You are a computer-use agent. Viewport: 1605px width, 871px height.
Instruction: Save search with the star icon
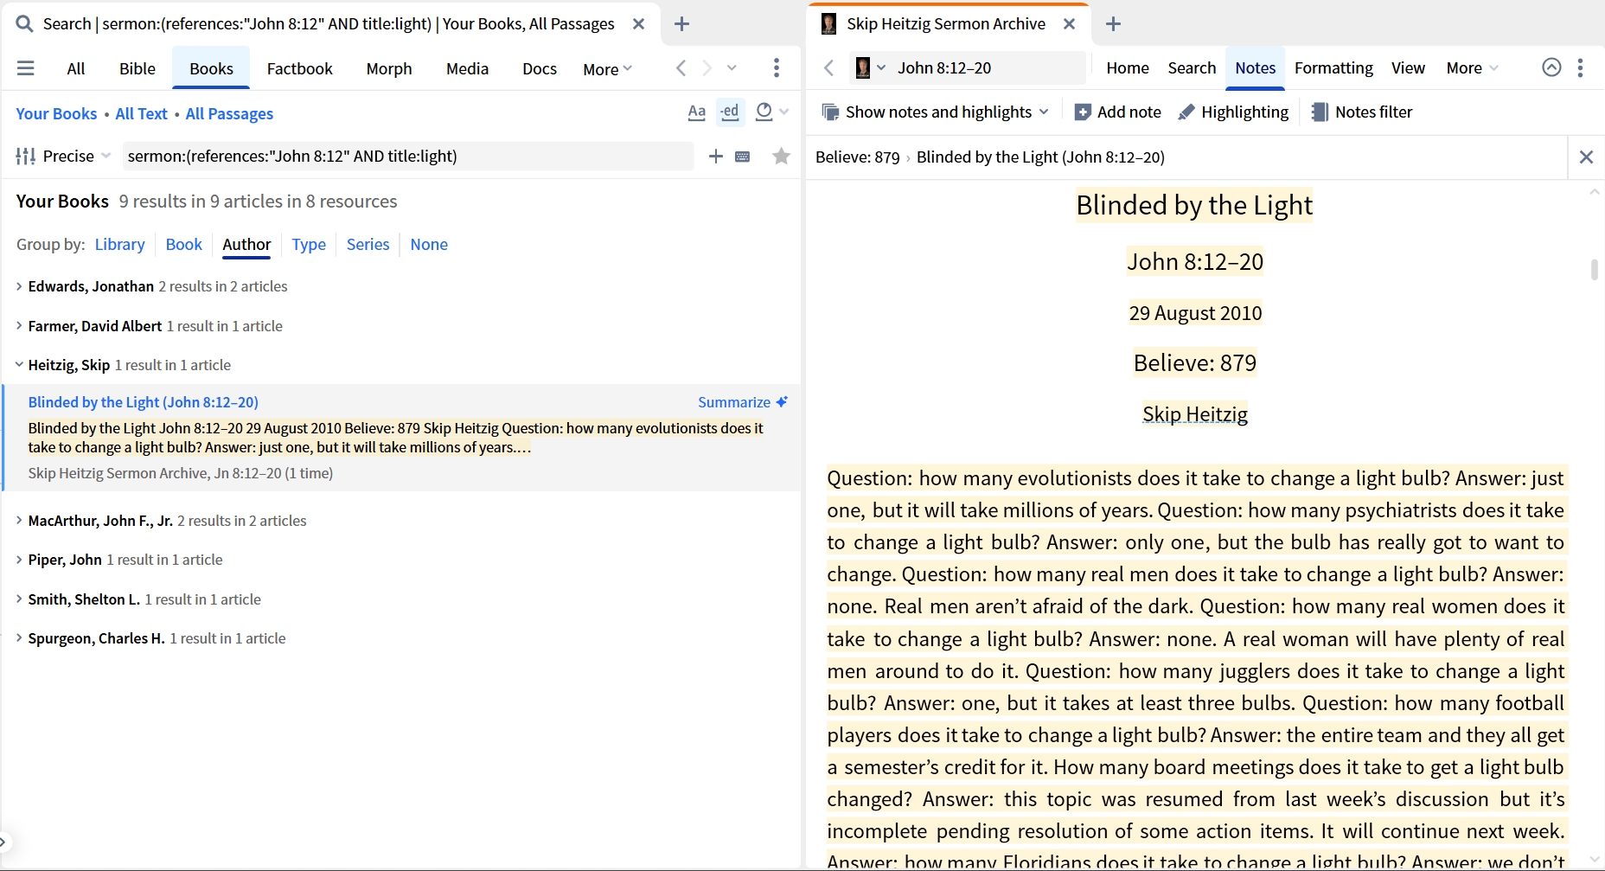point(781,157)
